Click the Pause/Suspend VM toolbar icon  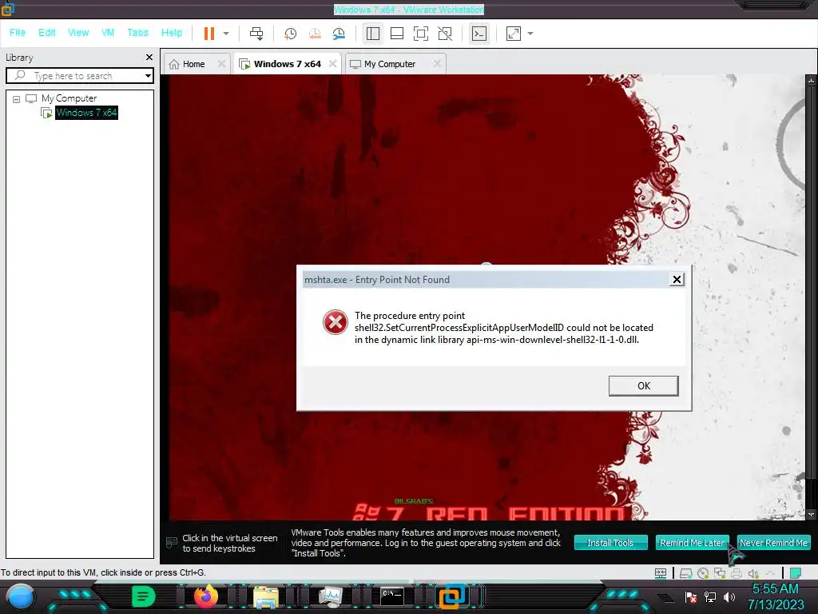point(209,34)
